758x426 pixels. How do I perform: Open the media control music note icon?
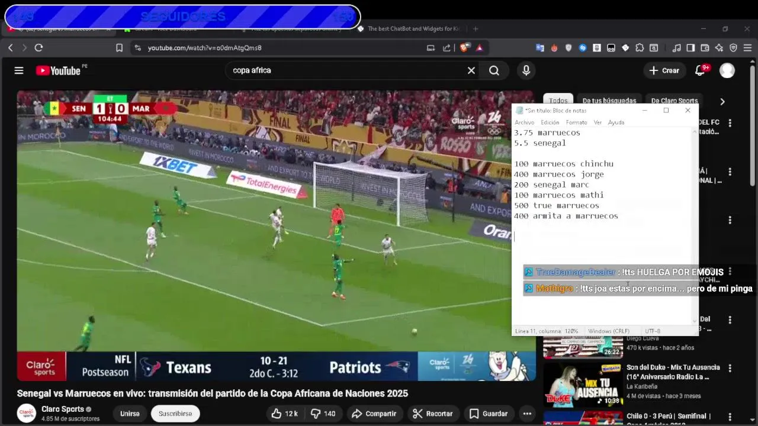(x=676, y=48)
